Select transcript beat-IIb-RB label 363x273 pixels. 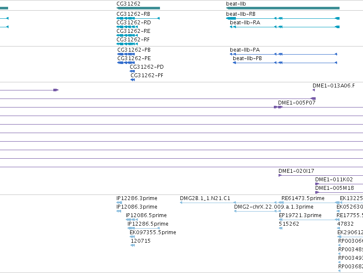[241, 14]
